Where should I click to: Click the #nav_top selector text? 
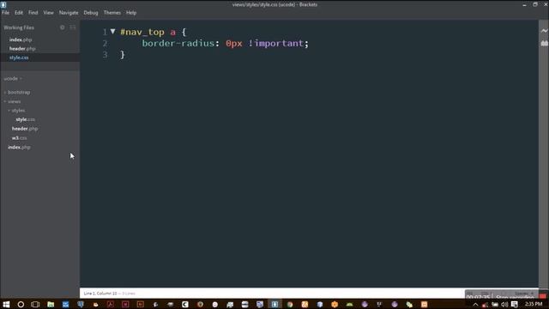[142, 33]
